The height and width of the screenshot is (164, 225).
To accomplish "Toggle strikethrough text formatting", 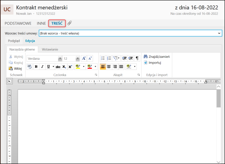I will coord(58,66).
